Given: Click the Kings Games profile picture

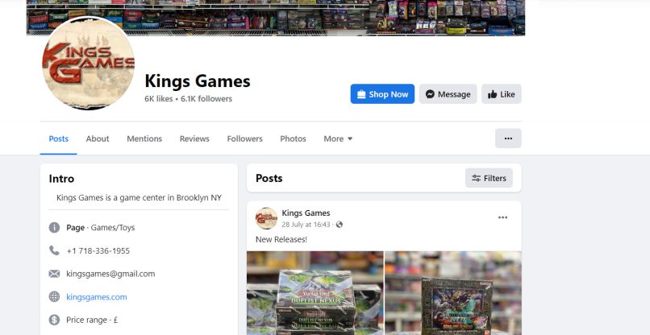Looking at the screenshot, I should pos(88,64).
